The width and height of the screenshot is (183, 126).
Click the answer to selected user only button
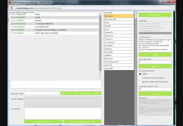pos(82,122)
